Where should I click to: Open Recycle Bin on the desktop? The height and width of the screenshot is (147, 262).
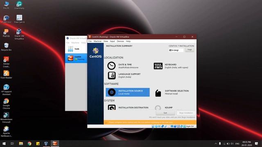(6, 47)
